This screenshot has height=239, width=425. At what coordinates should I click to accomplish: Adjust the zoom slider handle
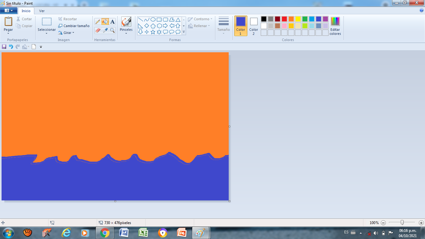pyautogui.click(x=402, y=223)
